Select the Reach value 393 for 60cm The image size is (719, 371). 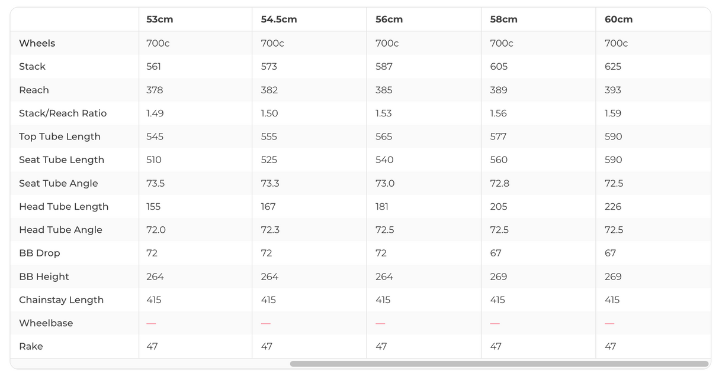pyautogui.click(x=613, y=90)
